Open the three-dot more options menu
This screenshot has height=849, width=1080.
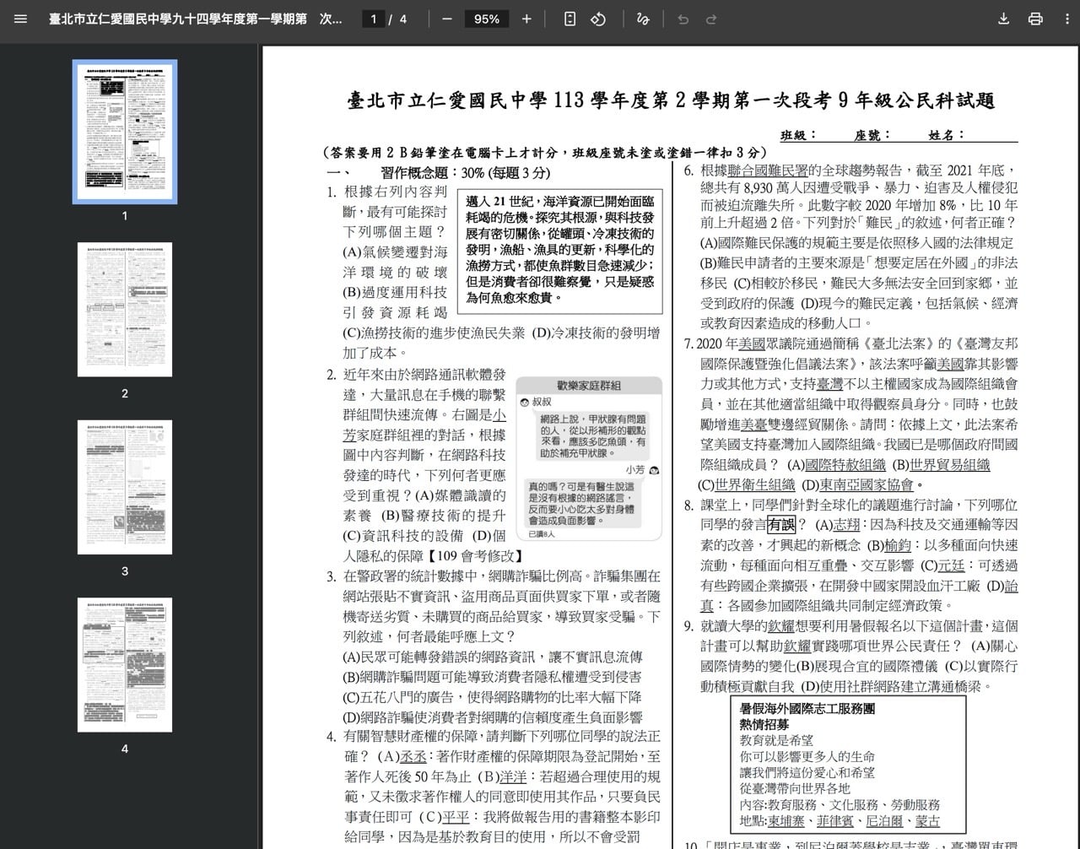tap(1066, 19)
